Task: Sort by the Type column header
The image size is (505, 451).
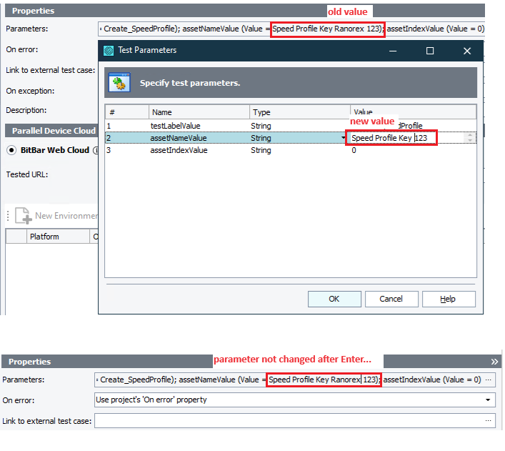Action: pos(299,112)
